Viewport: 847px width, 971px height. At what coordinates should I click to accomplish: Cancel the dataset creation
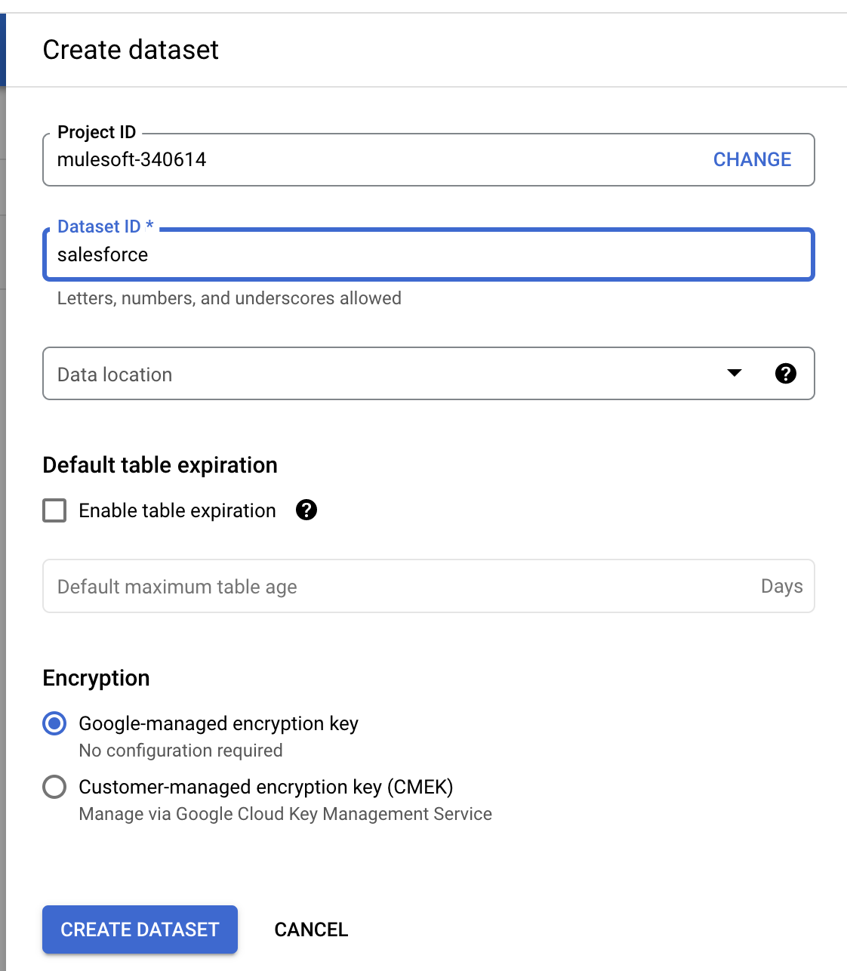pos(311,929)
